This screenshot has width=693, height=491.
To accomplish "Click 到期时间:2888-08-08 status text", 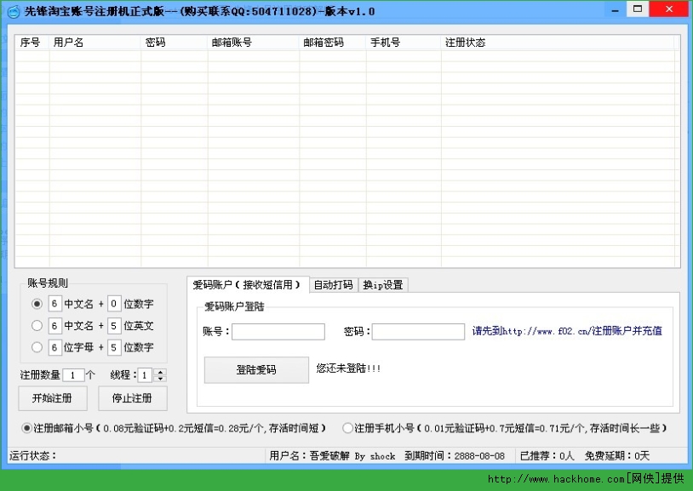I will tap(455, 455).
